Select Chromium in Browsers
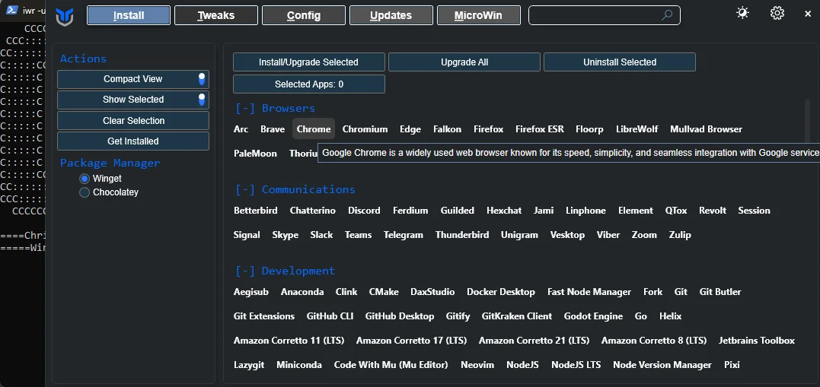This screenshot has height=387, width=820. pyautogui.click(x=365, y=129)
